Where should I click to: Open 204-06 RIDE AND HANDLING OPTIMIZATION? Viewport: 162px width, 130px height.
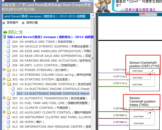51,51
